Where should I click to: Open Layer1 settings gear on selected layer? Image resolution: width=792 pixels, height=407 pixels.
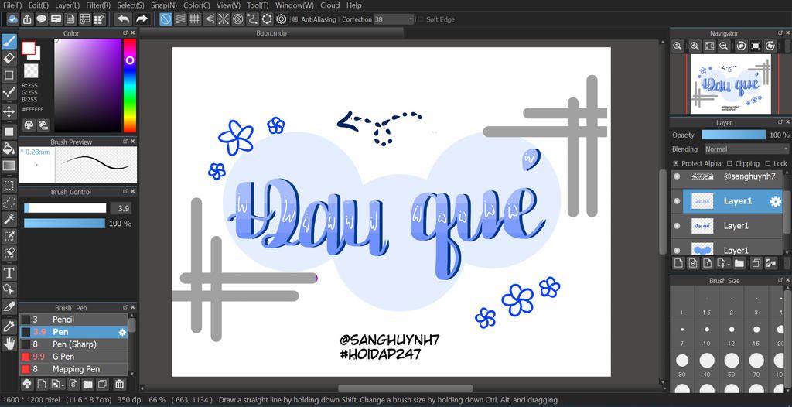[775, 202]
